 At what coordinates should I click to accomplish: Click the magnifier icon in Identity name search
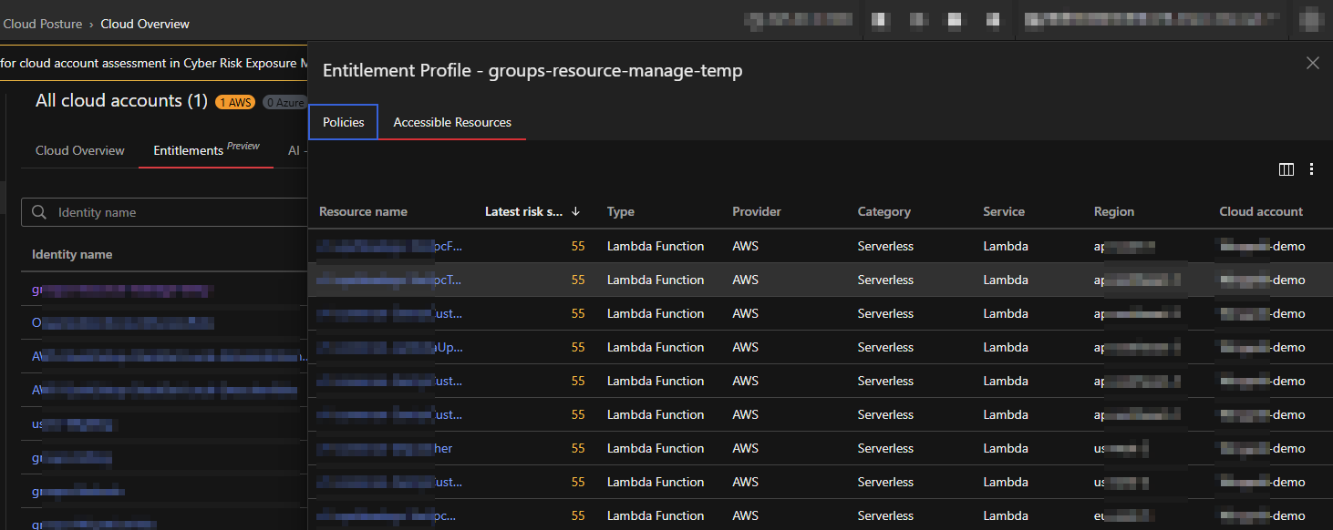click(x=39, y=212)
